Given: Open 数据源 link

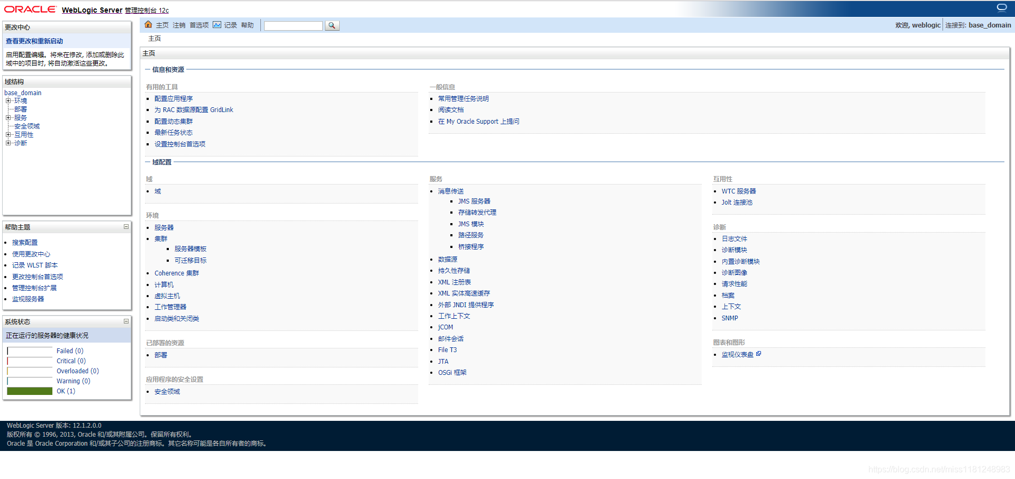Looking at the screenshot, I should click(448, 260).
